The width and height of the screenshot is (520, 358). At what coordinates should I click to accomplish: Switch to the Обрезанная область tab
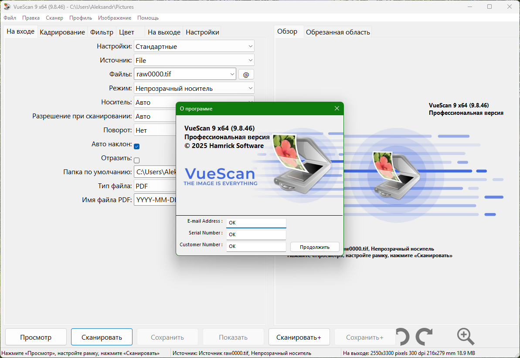(338, 32)
